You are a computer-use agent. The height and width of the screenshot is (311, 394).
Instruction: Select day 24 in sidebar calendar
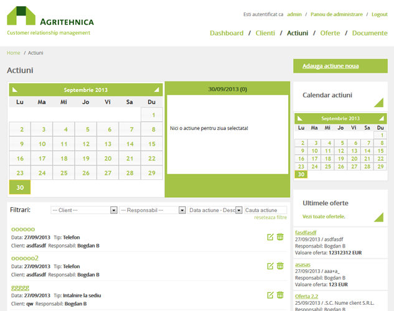coord(314,167)
